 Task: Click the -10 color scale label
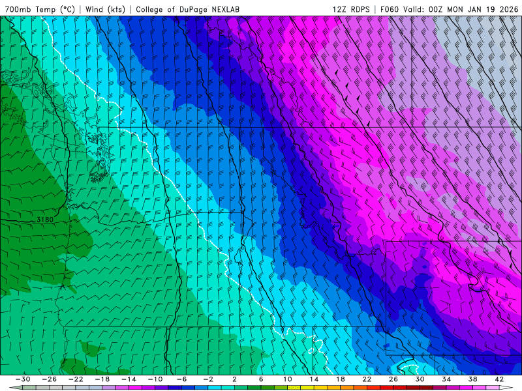pyautogui.click(x=155, y=379)
